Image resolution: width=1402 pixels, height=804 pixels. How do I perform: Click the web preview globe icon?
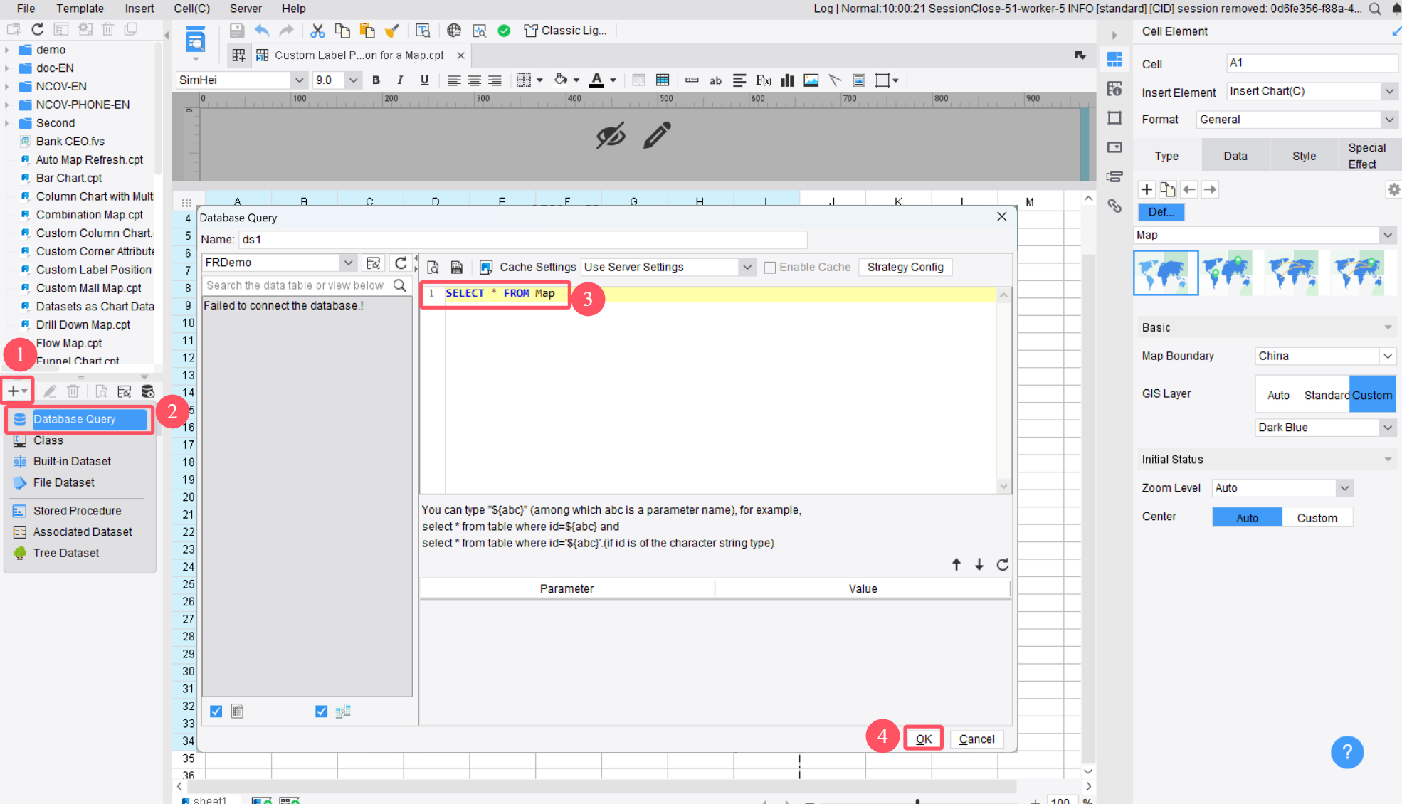454,31
